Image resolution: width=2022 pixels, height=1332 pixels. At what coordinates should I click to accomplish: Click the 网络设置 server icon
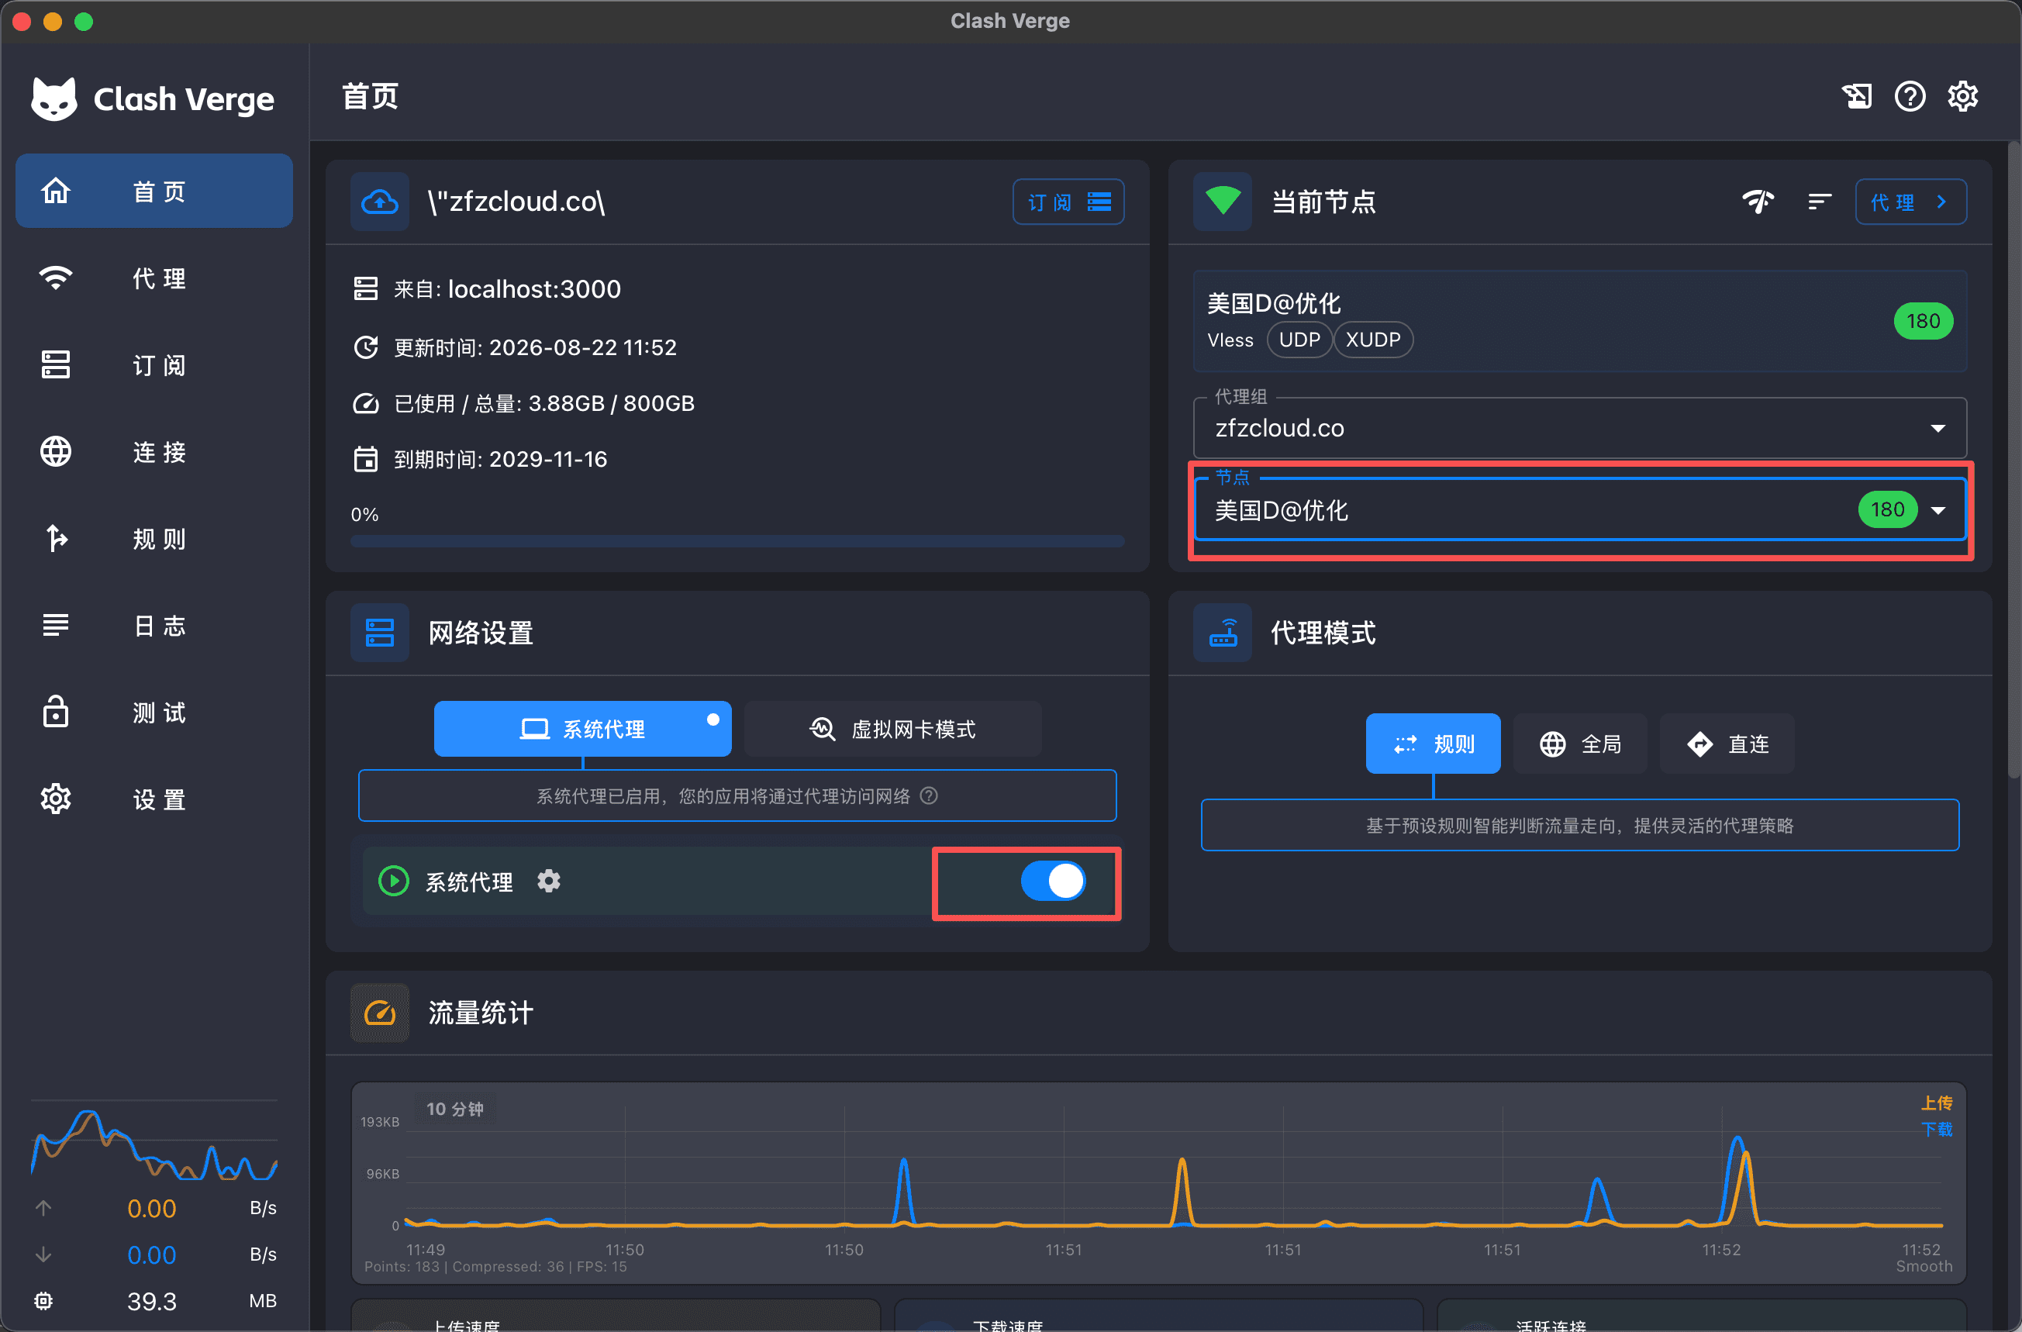click(x=379, y=633)
